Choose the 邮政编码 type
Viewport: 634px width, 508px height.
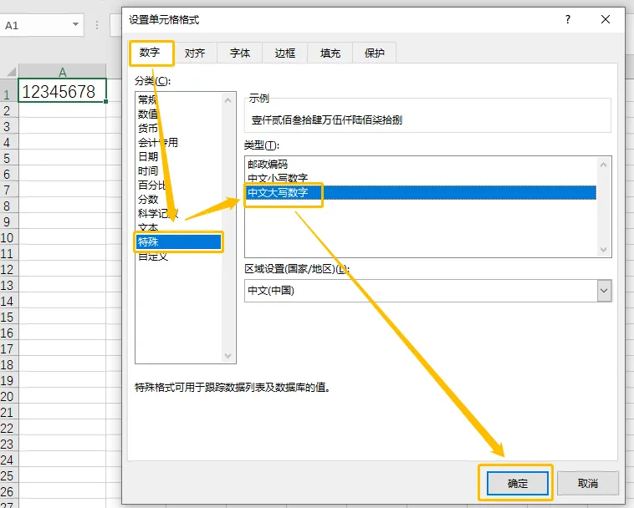tap(422, 165)
